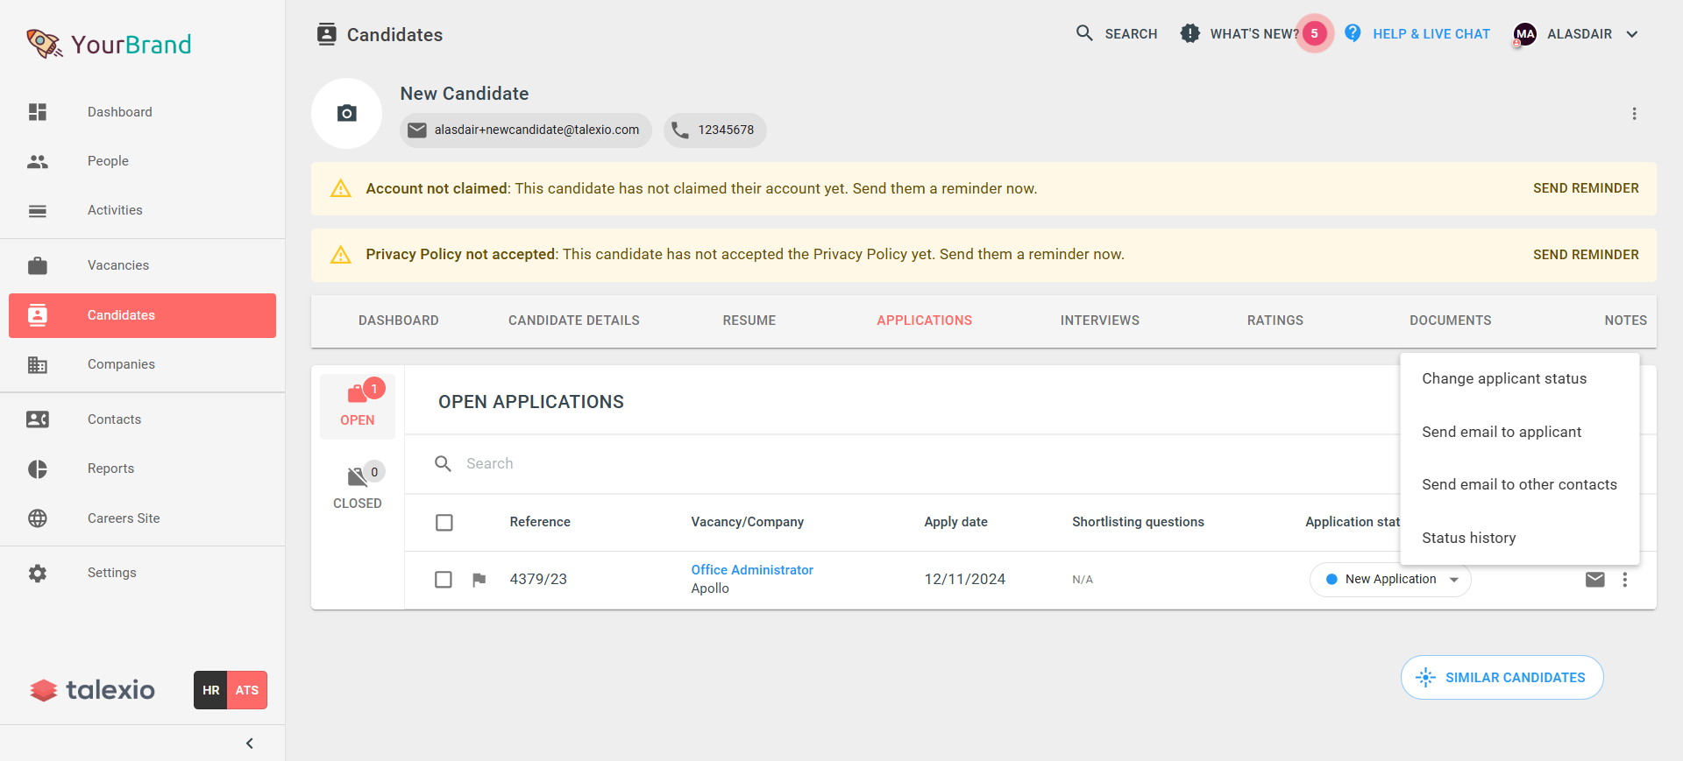Viewport: 1683px width, 761px height.
Task: Click into the applications Search field
Action: (x=614, y=464)
